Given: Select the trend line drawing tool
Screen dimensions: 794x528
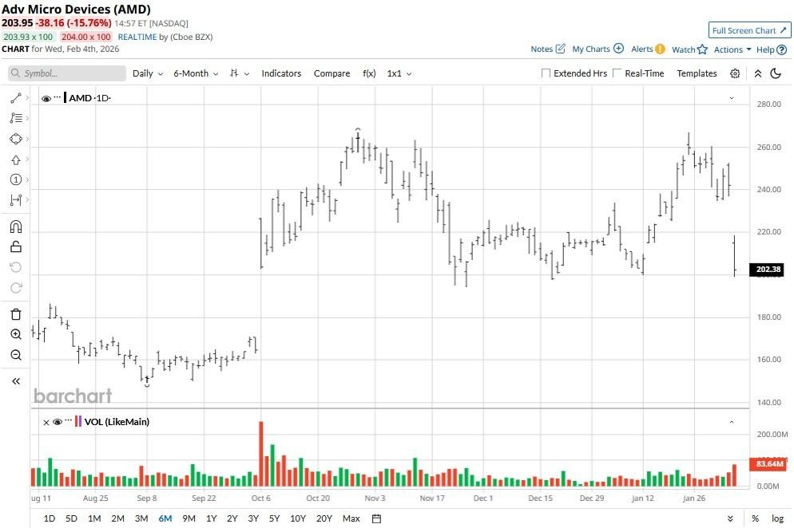Looking at the screenshot, I should [x=16, y=98].
